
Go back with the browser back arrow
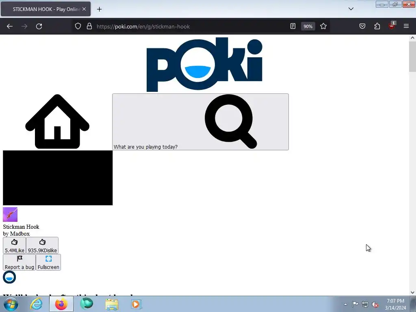(x=10, y=26)
